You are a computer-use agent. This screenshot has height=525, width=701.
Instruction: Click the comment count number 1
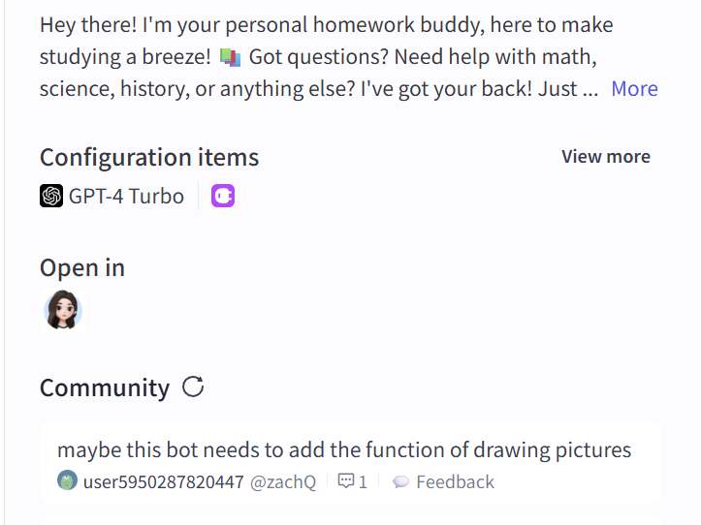363,481
